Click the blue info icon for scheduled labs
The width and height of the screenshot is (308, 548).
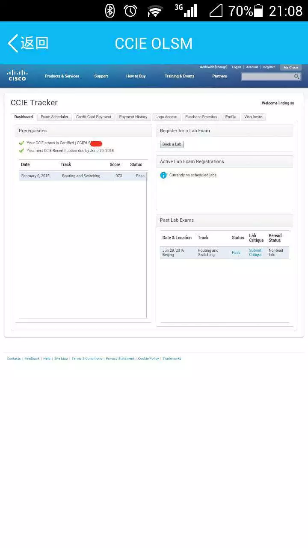pos(163,175)
